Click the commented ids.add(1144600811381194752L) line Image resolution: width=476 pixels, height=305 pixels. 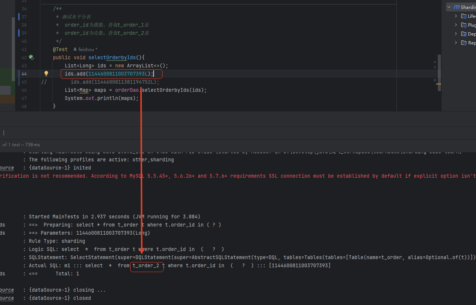(115, 82)
